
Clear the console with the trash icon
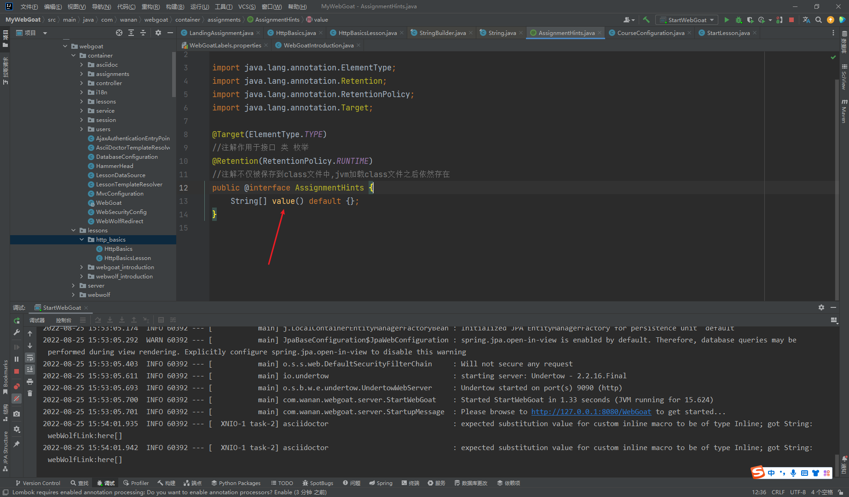pyautogui.click(x=30, y=393)
